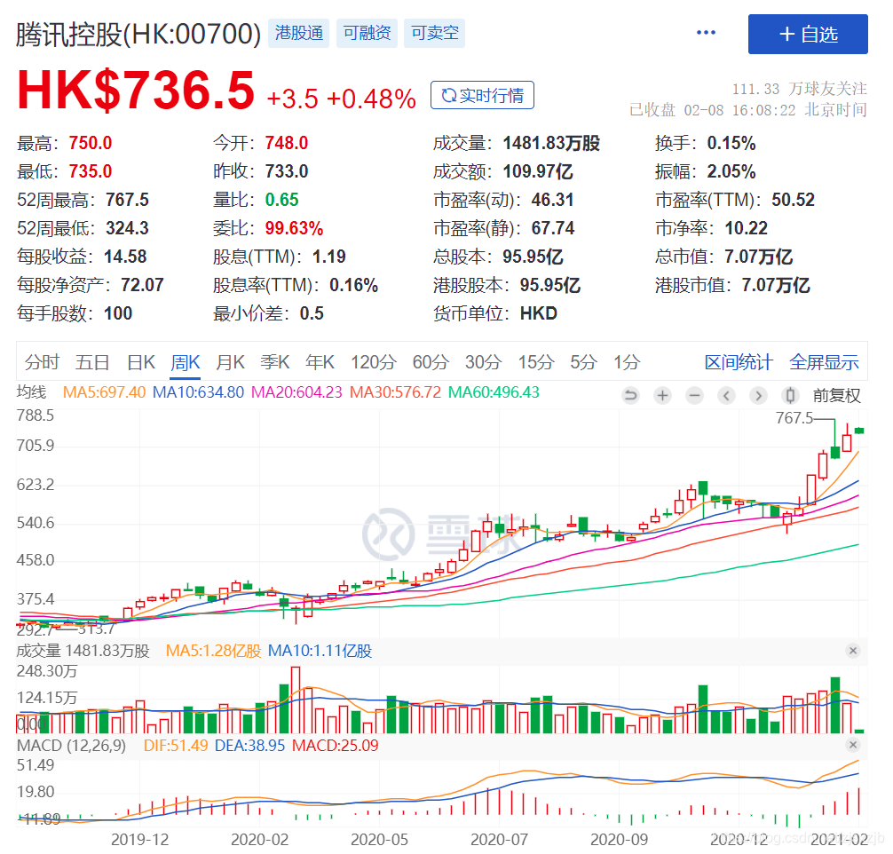Click the 111.33 万球友关注 followers text

click(x=800, y=89)
